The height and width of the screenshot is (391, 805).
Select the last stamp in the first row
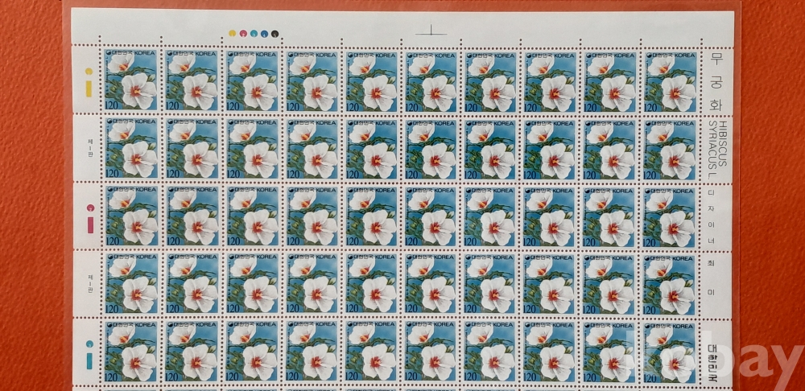tap(669, 80)
